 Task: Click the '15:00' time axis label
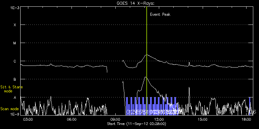(x=203, y=120)
